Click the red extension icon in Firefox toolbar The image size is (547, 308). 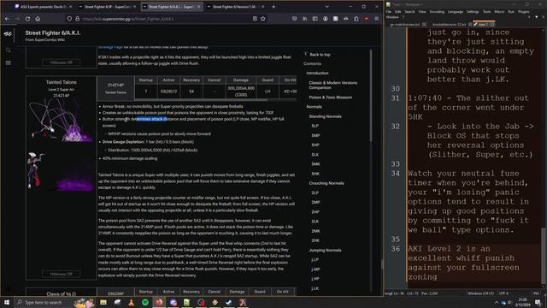click(367, 19)
